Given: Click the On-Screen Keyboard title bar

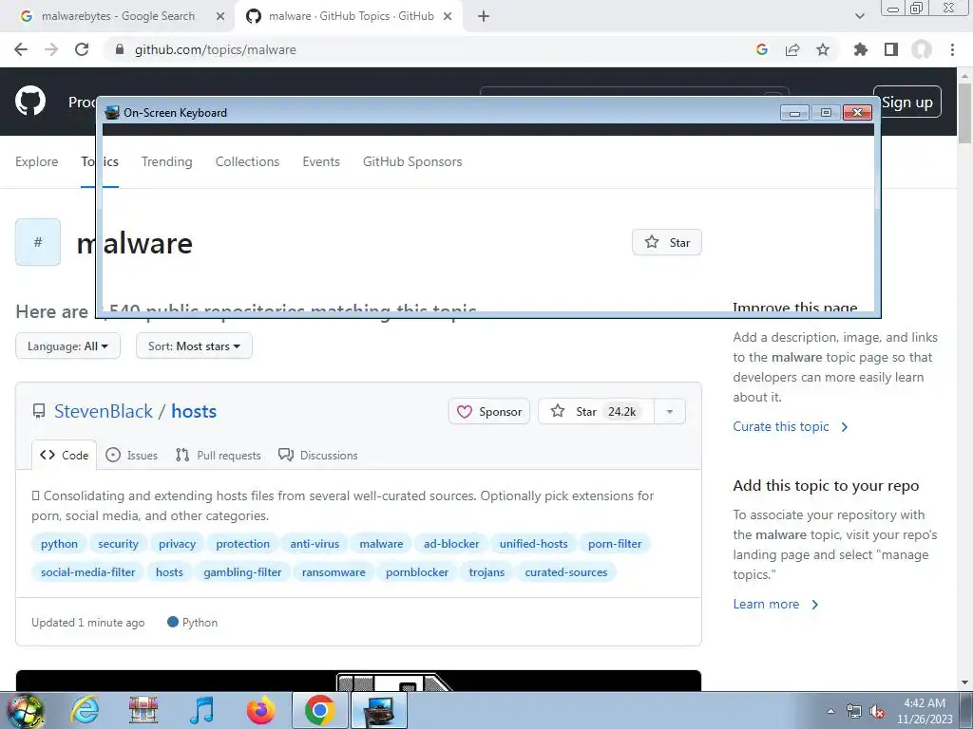Looking at the screenshot, I should pos(441,112).
